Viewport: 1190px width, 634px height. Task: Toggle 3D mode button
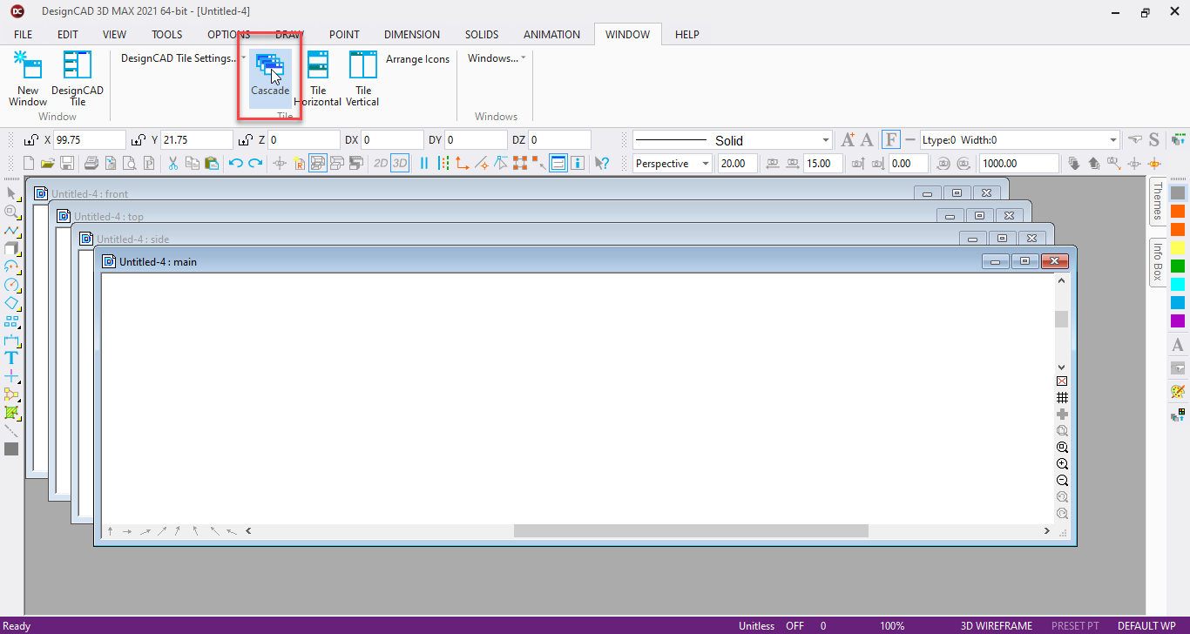click(x=400, y=163)
